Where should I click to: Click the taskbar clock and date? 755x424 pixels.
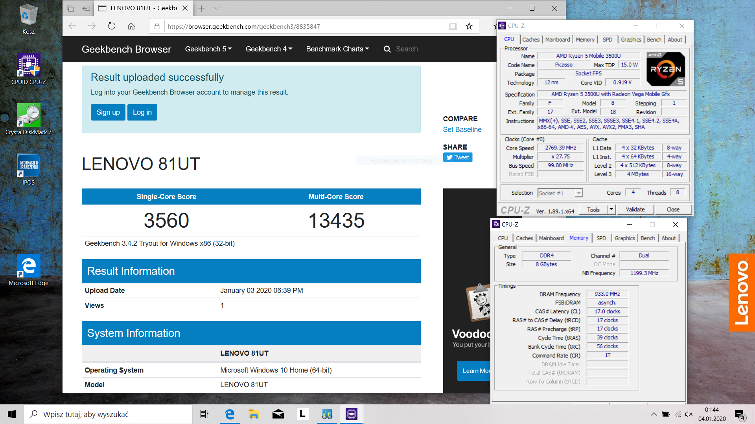point(712,414)
